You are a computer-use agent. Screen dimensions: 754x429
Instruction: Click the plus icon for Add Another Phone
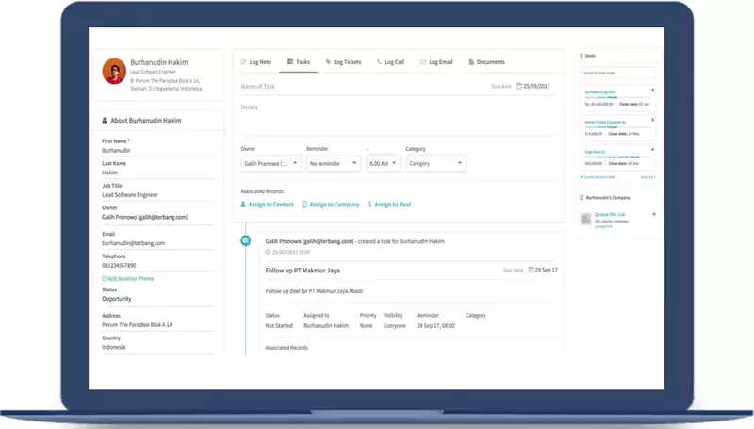(x=105, y=279)
